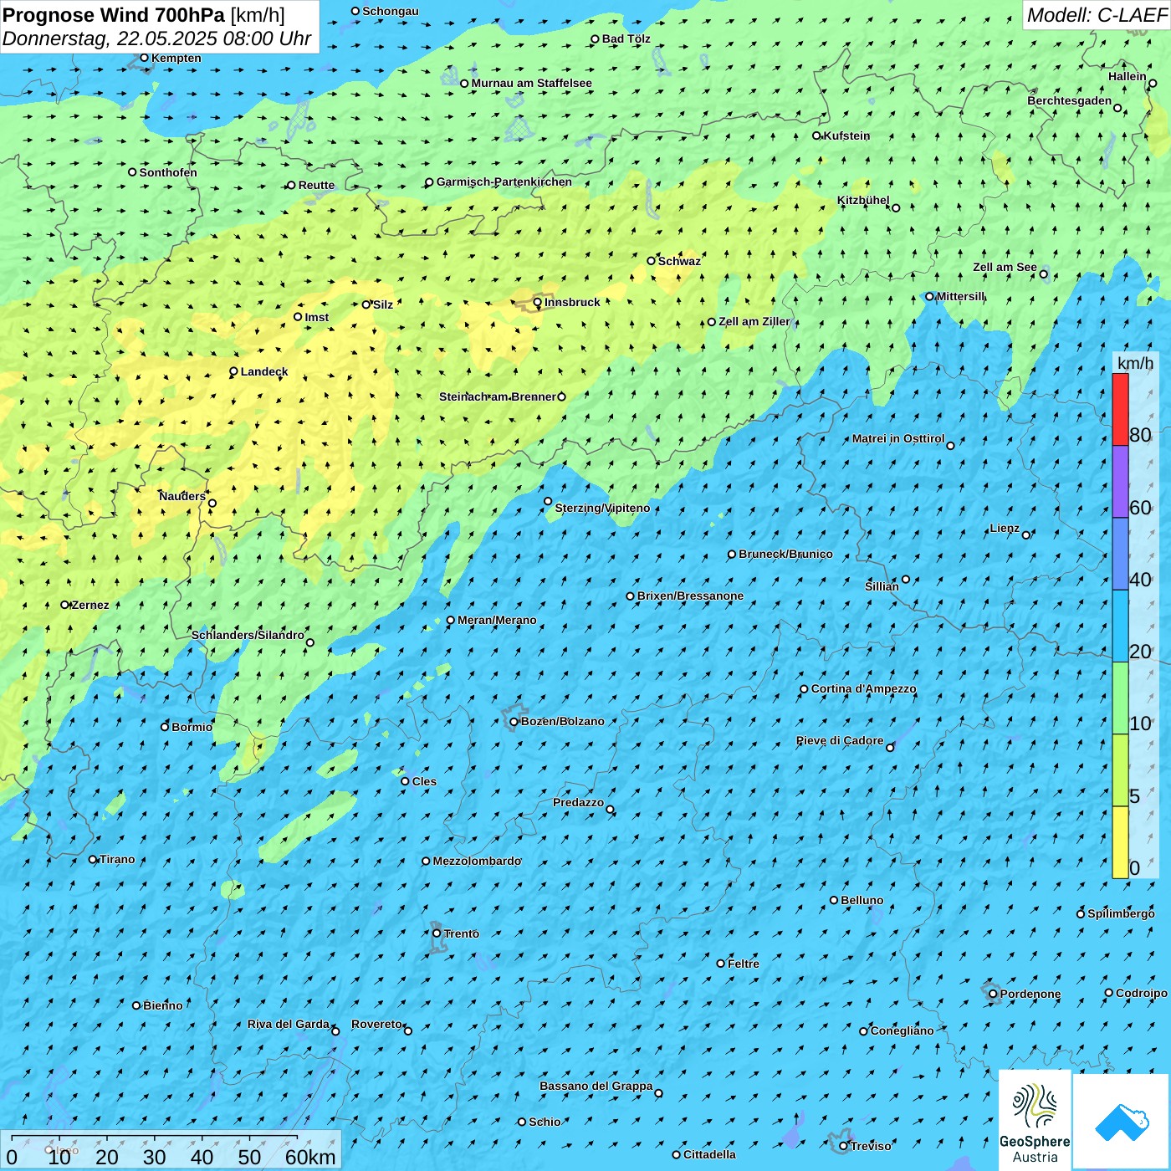This screenshot has width=1171, height=1171.
Task: Click the GeoSphere Austria logo
Action: tap(1035, 1120)
